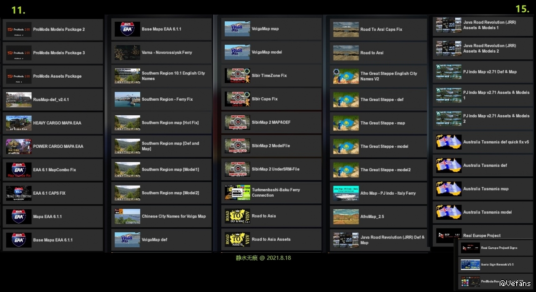Select the RusMap-def_v2.4.1 house thumbnail

(x=19, y=100)
